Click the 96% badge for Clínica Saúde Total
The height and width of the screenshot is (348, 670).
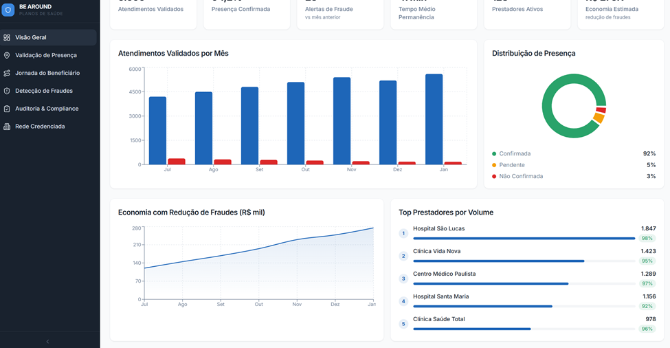pos(647,329)
